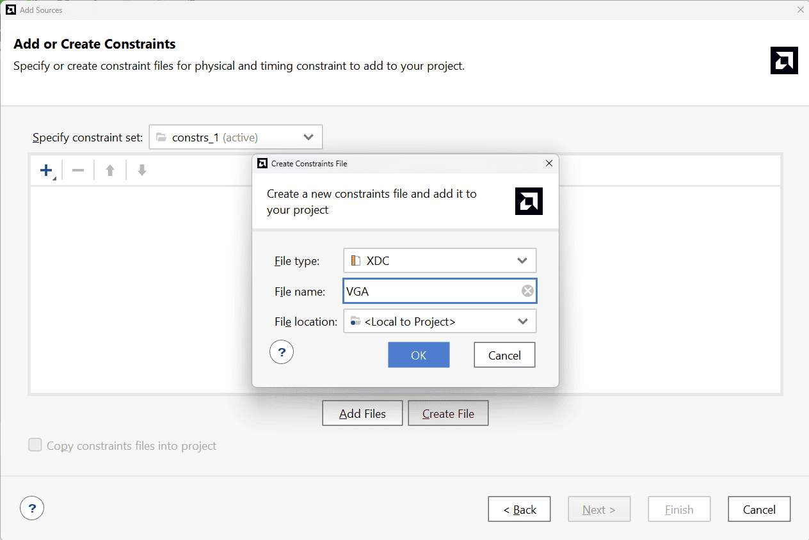Open the constraint set constrs_1 dropdown
The image size is (809, 540).
point(236,137)
